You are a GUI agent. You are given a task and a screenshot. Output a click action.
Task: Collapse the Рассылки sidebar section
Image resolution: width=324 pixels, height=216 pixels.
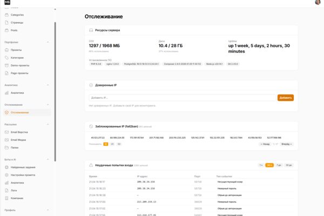tap(48, 124)
